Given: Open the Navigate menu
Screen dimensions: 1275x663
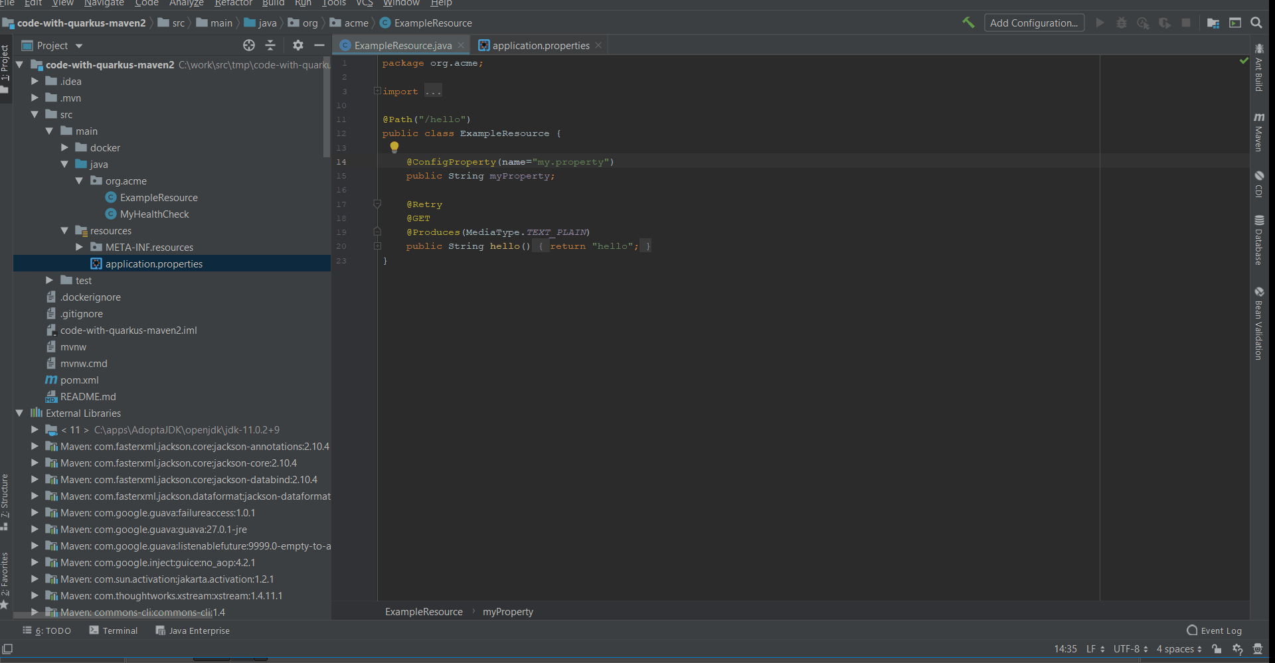Looking at the screenshot, I should coord(103,4).
